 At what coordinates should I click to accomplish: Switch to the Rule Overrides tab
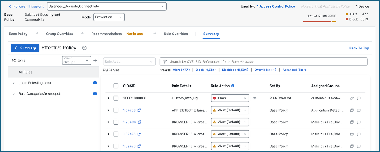click(176, 34)
